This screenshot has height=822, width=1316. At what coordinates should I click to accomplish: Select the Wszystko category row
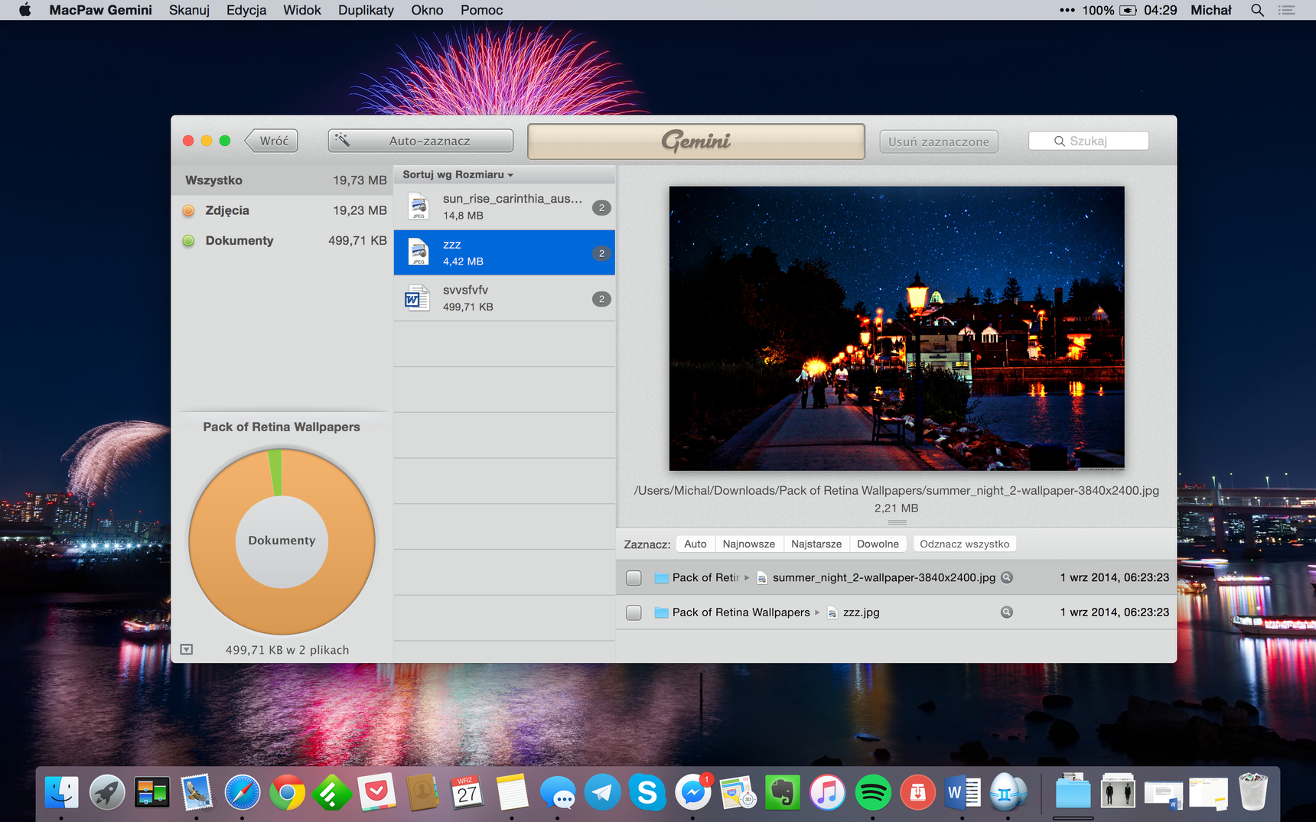coord(282,180)
